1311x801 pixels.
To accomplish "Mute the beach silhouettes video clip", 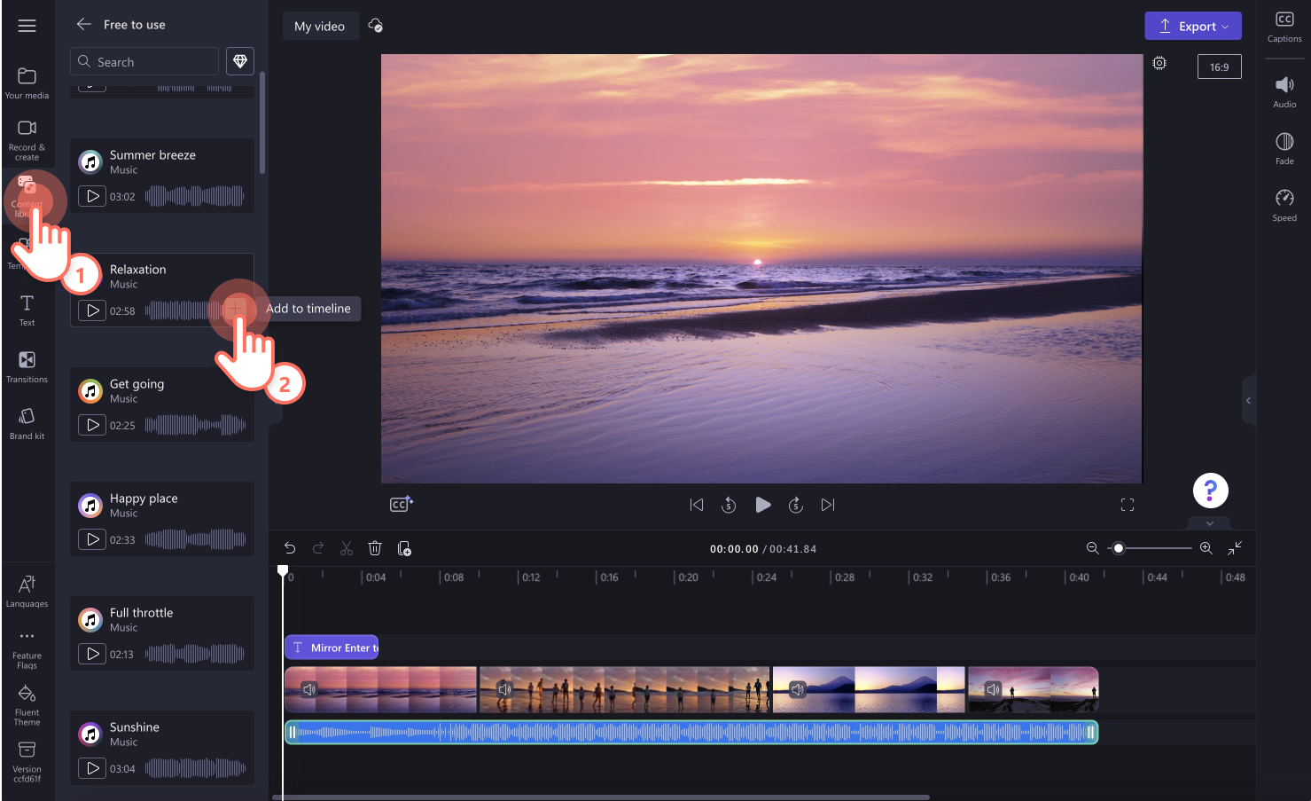I will (504, 689).
